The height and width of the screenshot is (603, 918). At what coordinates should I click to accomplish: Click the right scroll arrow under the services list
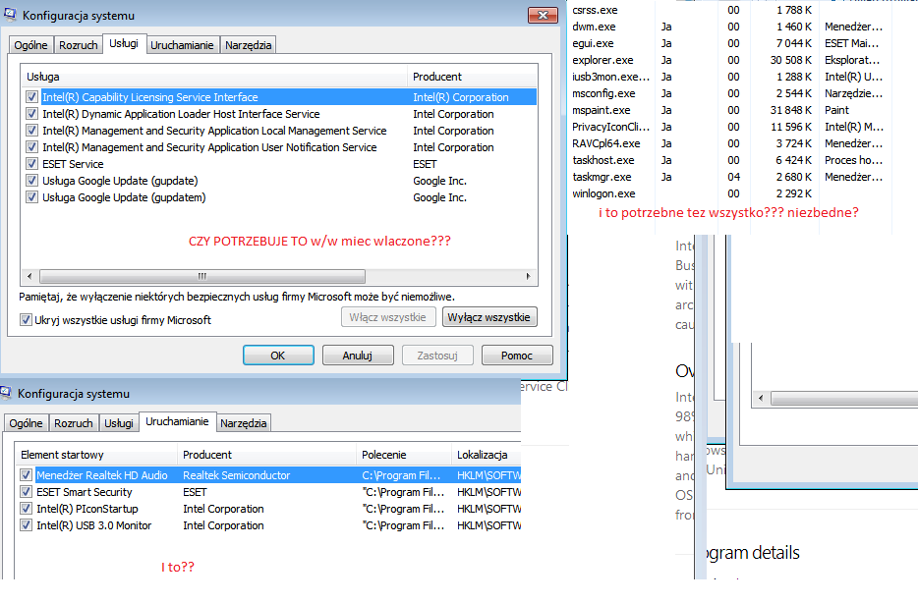(x=528, y=276)
